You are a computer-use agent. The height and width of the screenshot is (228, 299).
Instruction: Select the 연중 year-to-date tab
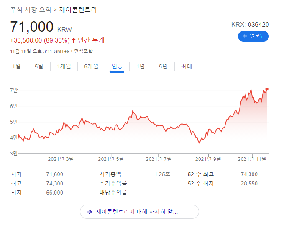pos(117,66)
